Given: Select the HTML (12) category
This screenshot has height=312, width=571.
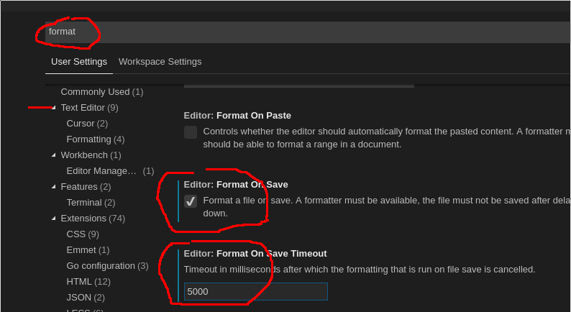Looking at the screenshot, I should 88,282.
